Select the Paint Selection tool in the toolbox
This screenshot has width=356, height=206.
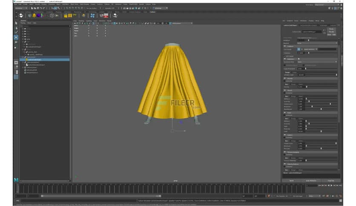16,32
